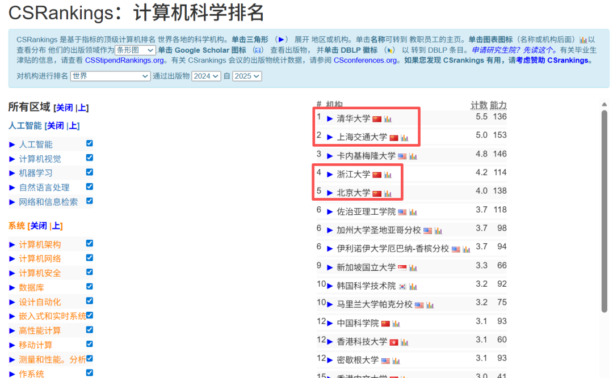Click the 佐治亚理工学院 institution name

(366, 212)
